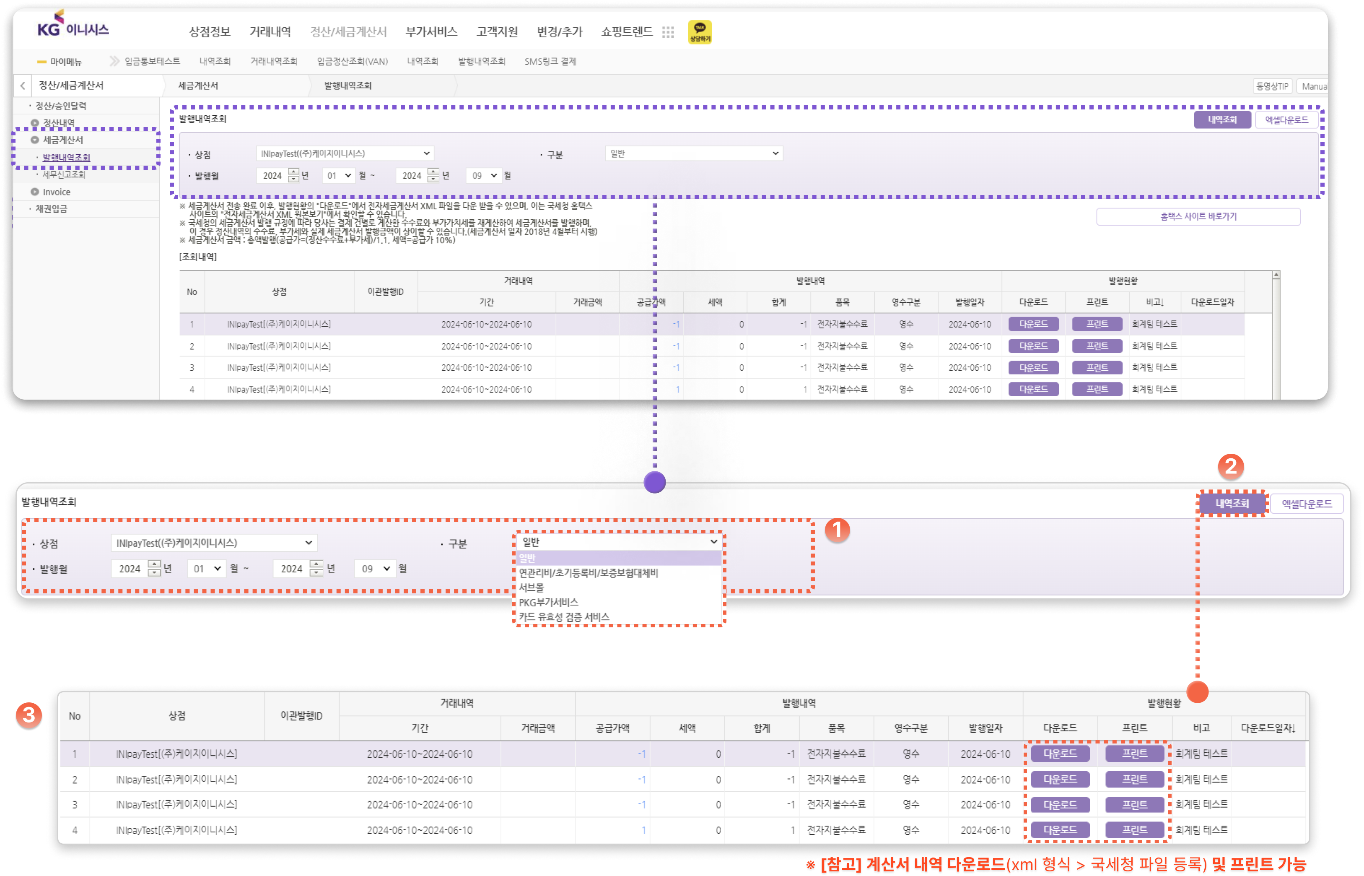Collapse sidebar with the back arrow
This screenshot has height=876, width=1364.
point(22,85)
